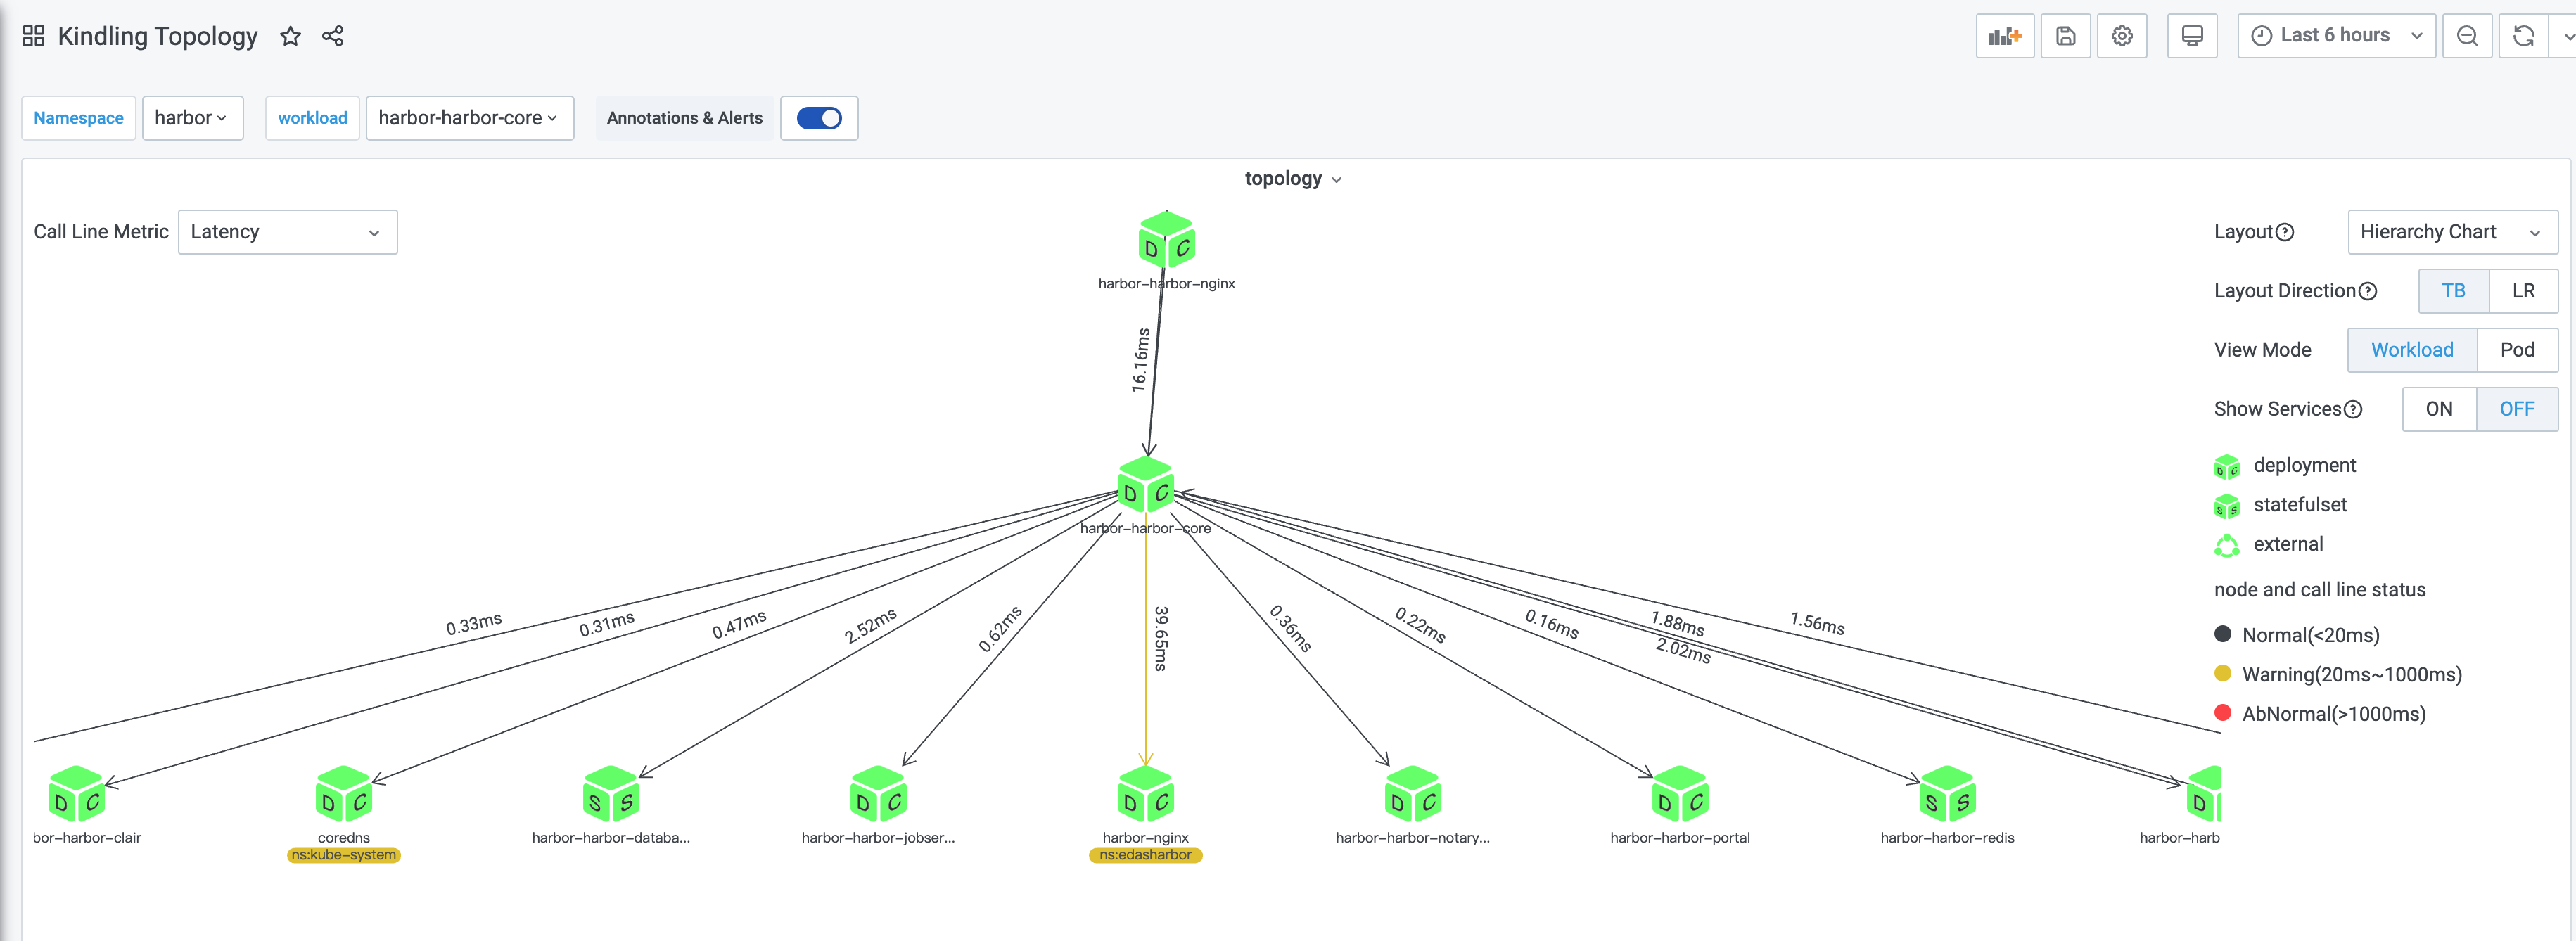
Task: Click the ns:edasharbor tag
Action: (x=1145, y=855)
